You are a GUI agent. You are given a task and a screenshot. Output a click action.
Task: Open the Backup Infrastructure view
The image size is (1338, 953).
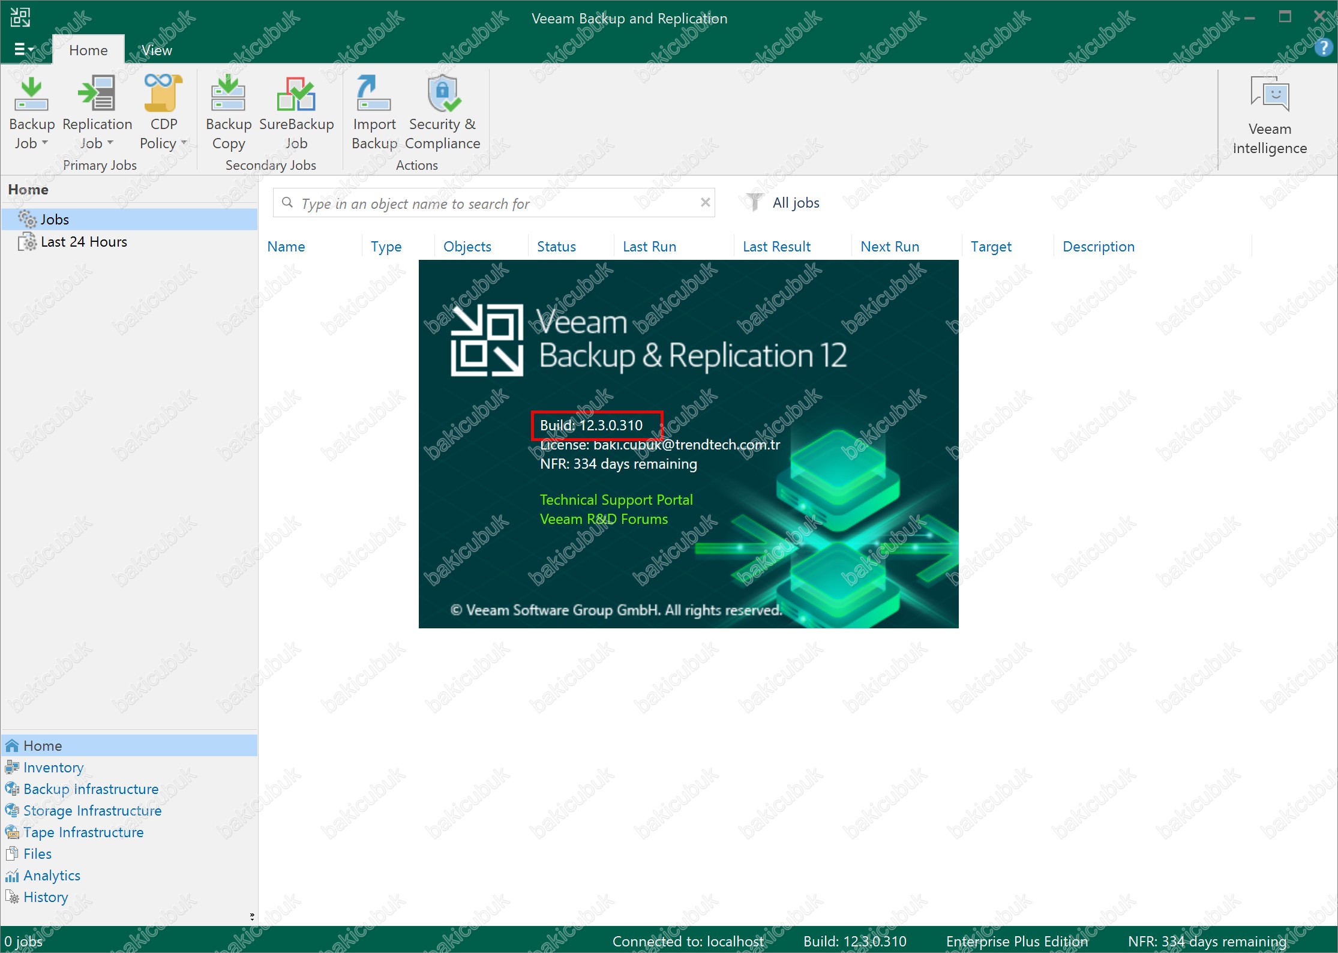coord(130,789)
